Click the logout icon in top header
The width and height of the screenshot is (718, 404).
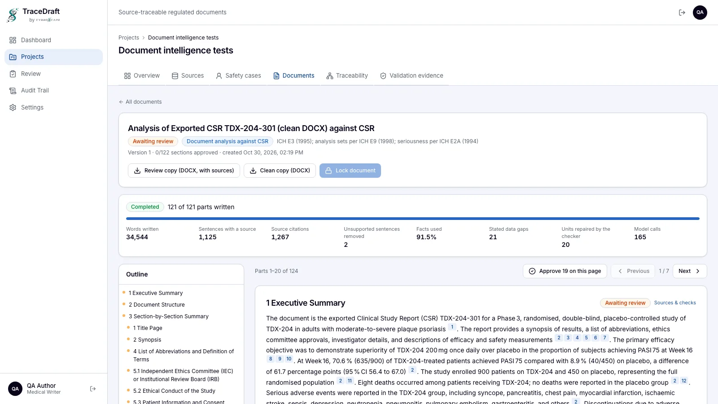(682, 13)
